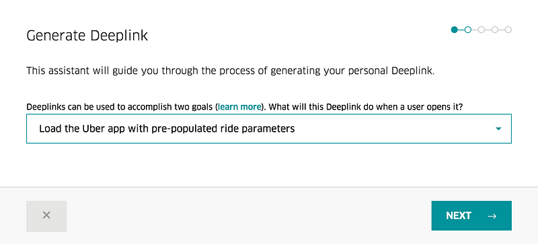Click 'pre-populated ride parameters' selected option text
This screenshot has height=244, width=538.
click(x=228, y=129)
